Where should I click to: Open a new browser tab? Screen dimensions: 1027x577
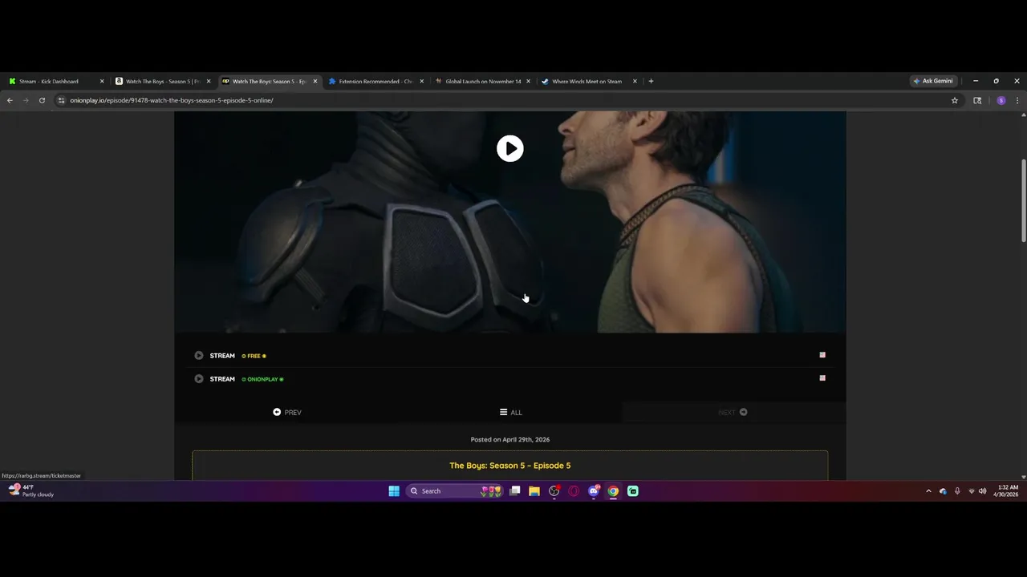click(651, 81)
